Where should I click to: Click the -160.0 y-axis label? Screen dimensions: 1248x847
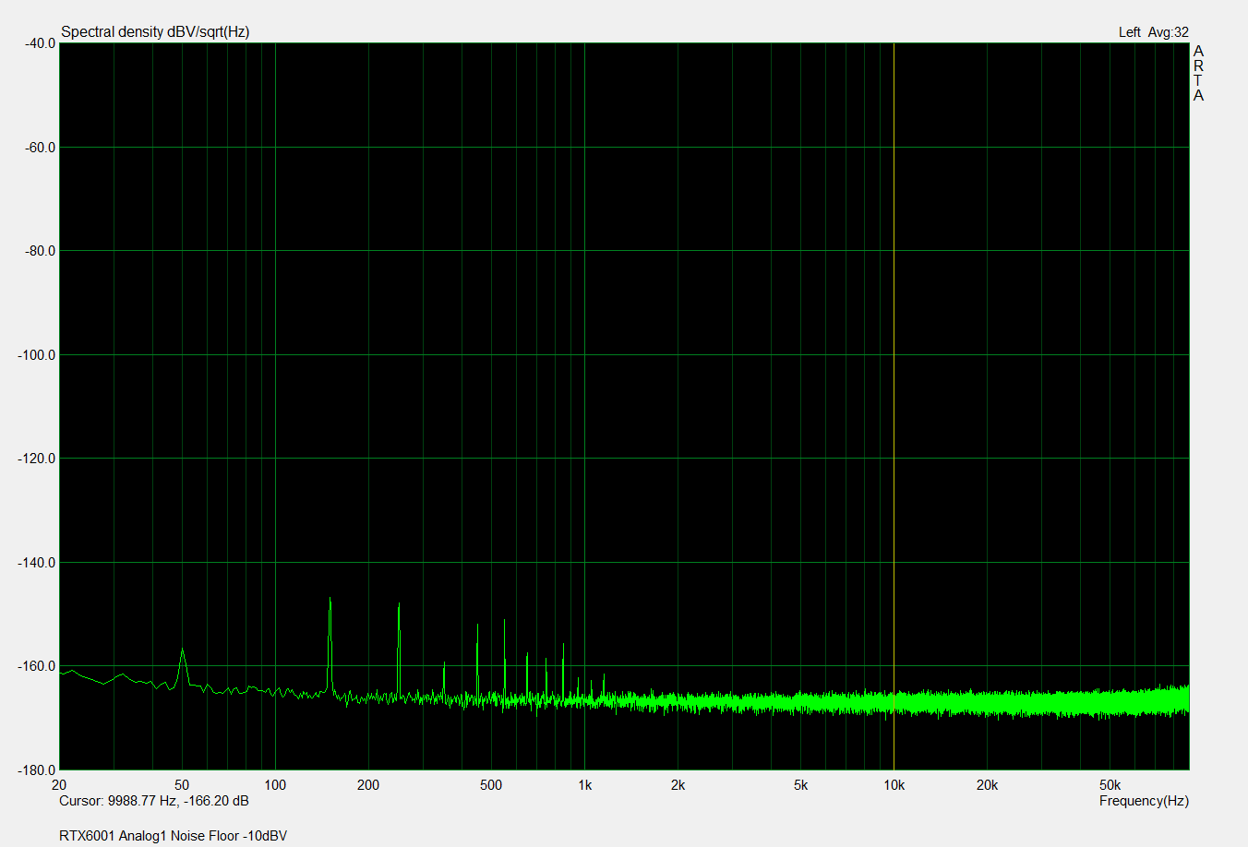click(37, 666)
